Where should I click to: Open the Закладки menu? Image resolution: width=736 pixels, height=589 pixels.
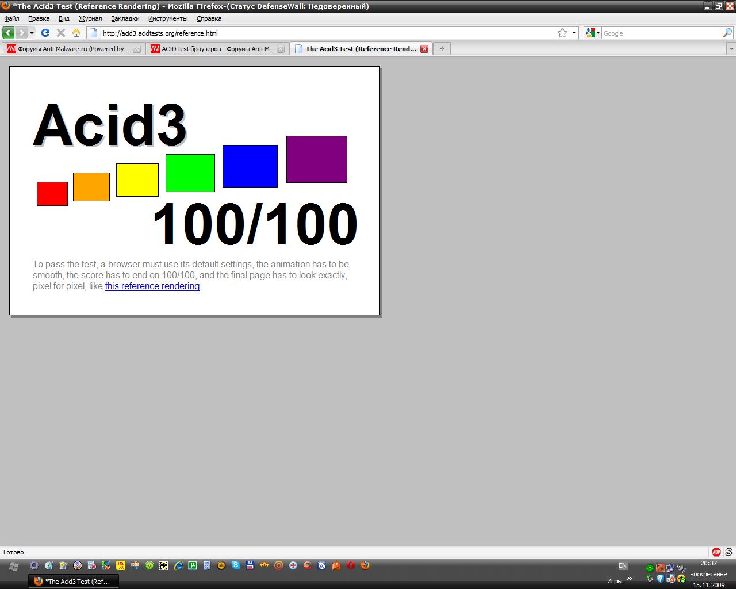tap(125, 18)
